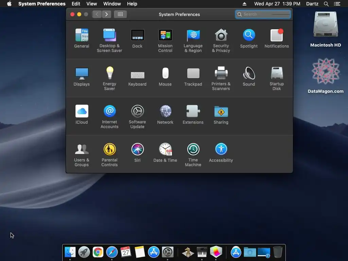The image size is (348, 261).
Task: Open the Downloads folder in the Dock
Action: 250,252
